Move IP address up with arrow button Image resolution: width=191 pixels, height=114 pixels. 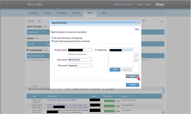(136, 55)
